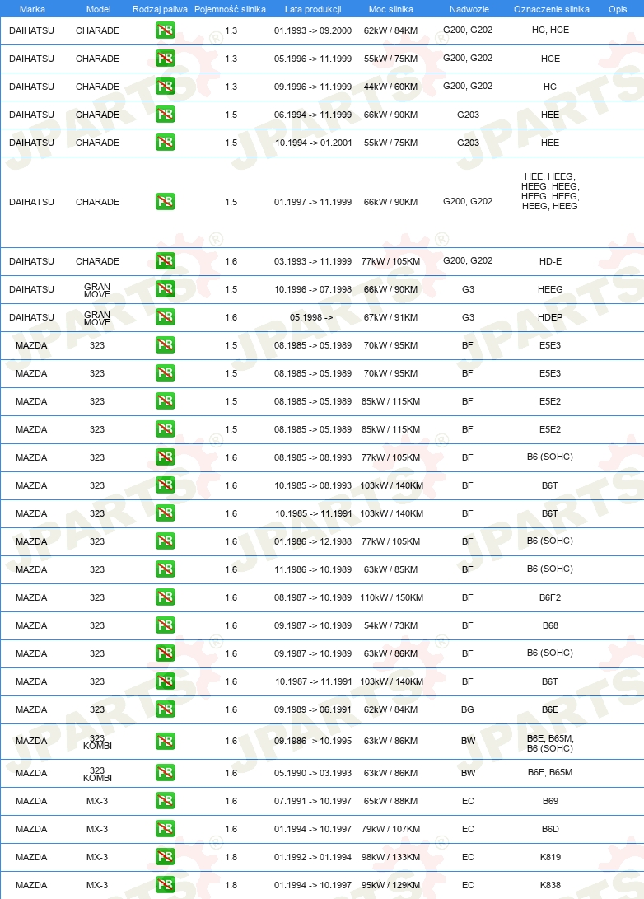Click the Nadwozie column header

point(469,9)
